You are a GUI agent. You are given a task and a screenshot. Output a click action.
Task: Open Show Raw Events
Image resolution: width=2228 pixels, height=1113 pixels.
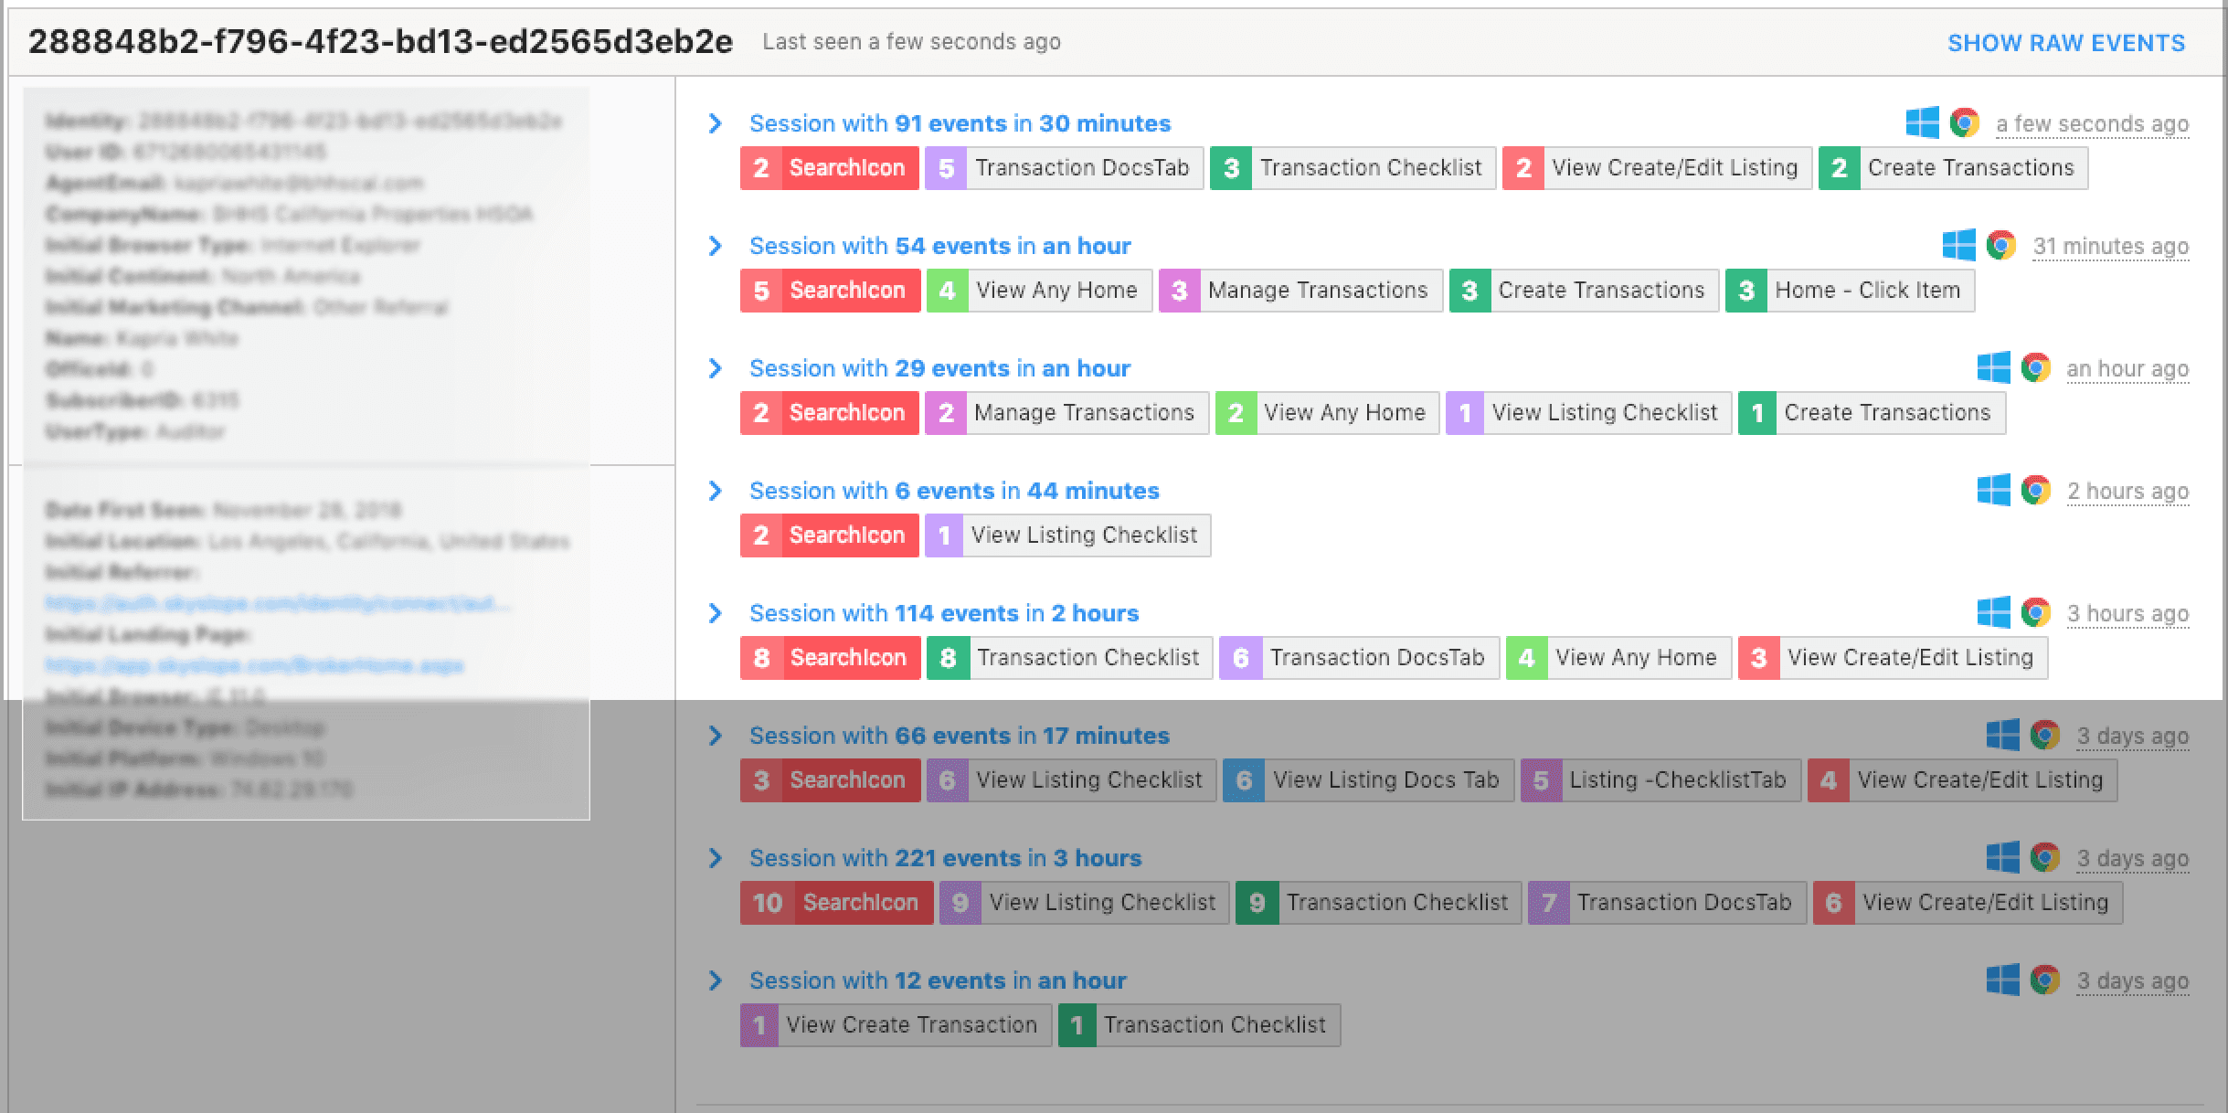coord(2065,43)
